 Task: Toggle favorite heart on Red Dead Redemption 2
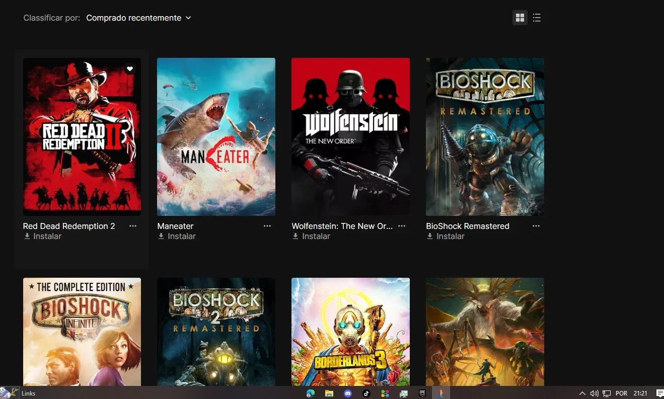[130, 69]
